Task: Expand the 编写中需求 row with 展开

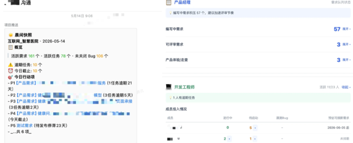Action: (x=346, y=29)
